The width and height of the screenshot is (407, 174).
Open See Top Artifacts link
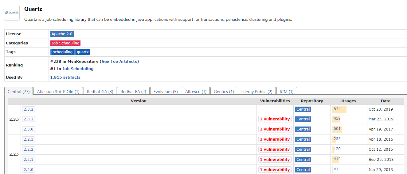click(x=119, y=61)
